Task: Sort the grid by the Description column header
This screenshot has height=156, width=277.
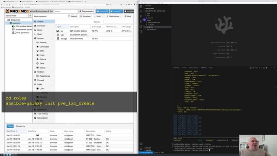Action: 80,27
